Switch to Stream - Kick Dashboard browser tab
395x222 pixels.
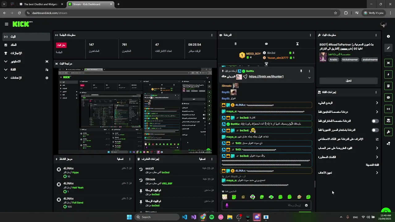90,4
